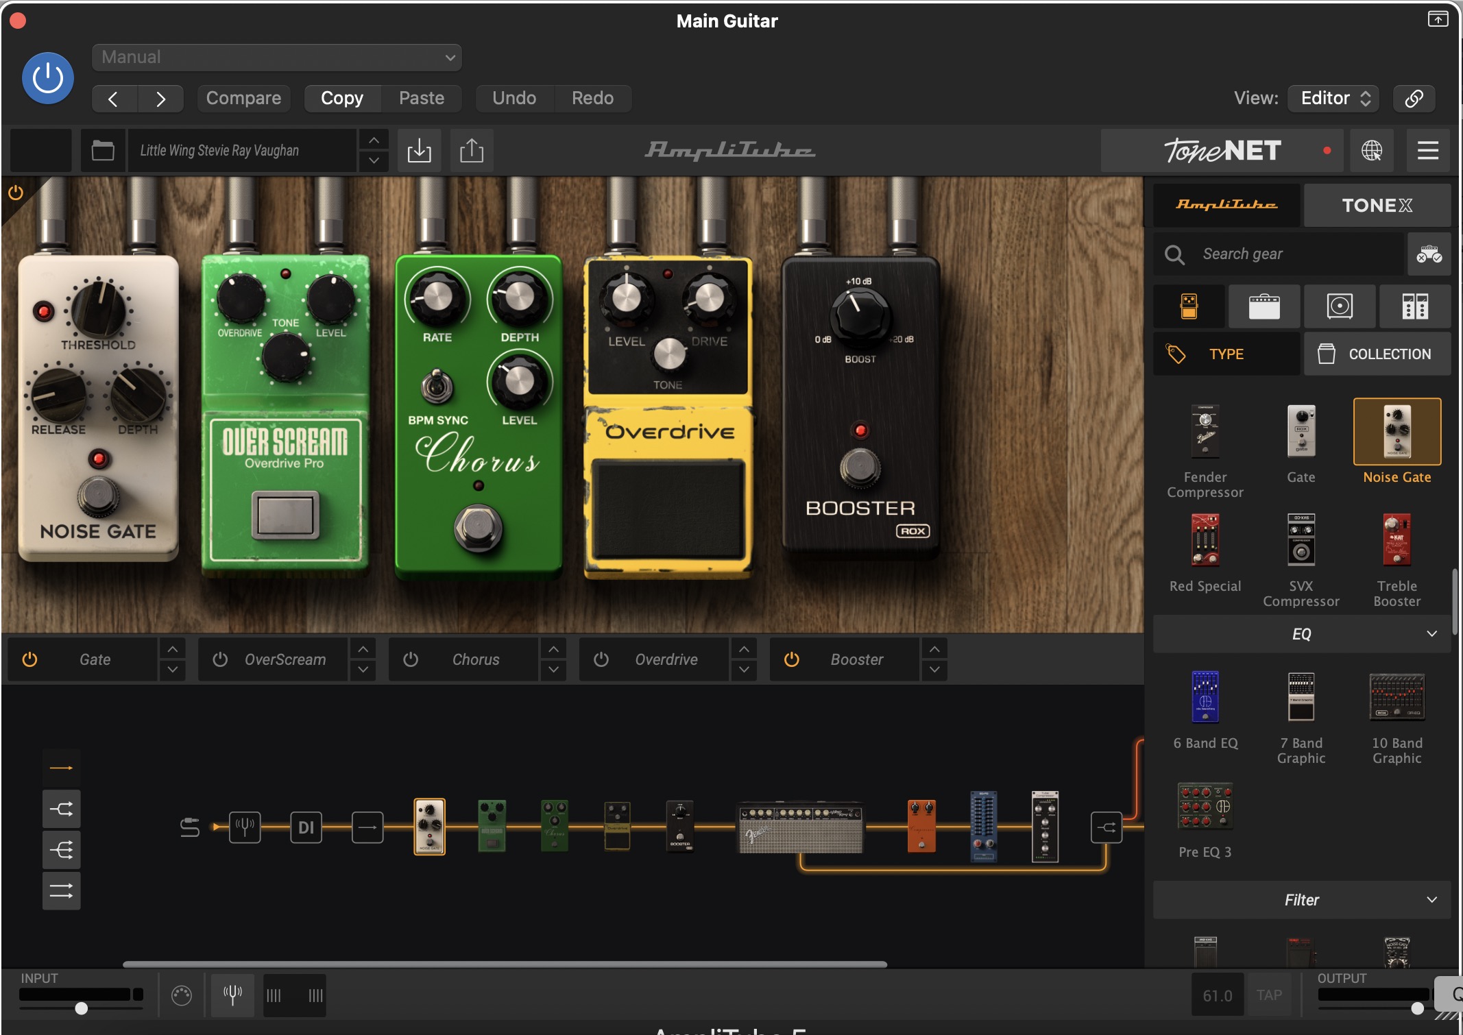Click the INPUT level slider handle
Viewport: 1463px width, 1035px height.
(82, 1008)
